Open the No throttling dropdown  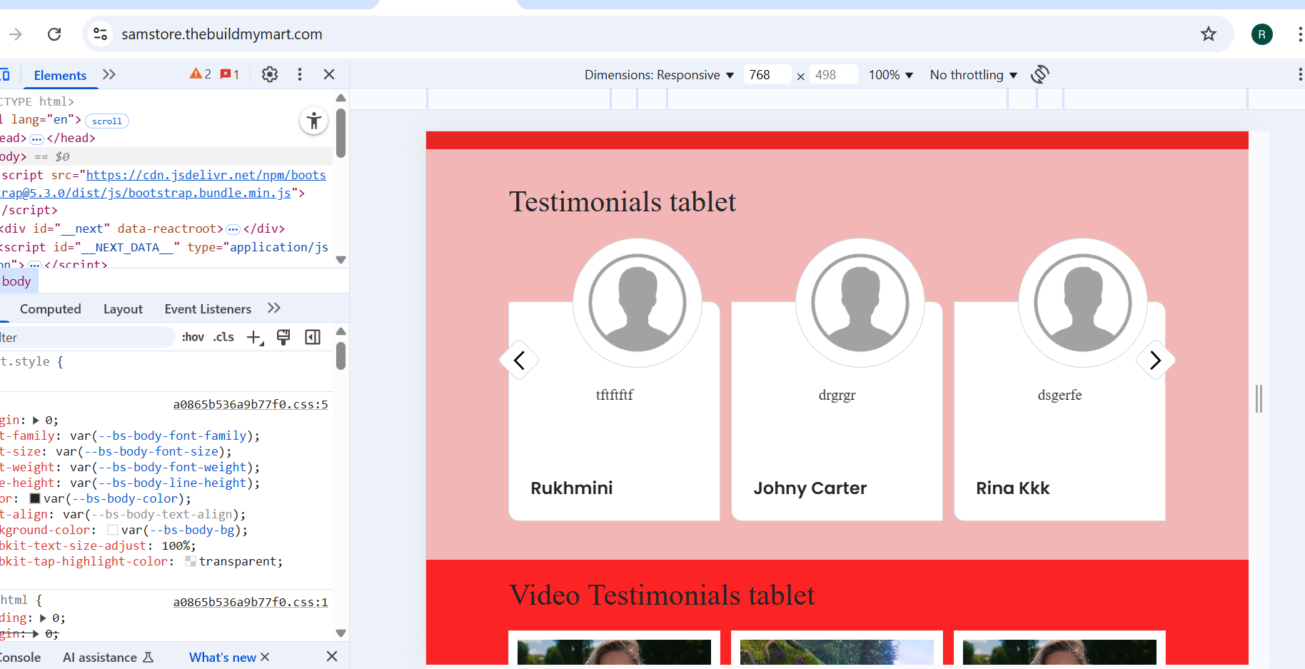coord(974,75)
